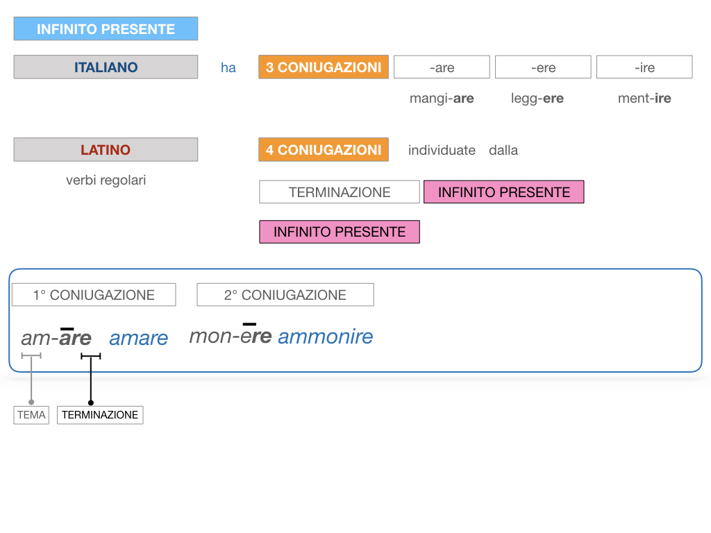This screenshot has width=711, height=533.
Task: Select the -ire ending box
Action: click(644, 67)
